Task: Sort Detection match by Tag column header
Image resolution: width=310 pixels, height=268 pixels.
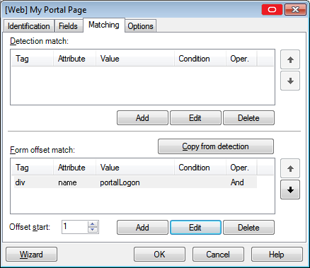Action: pos(33,59)
